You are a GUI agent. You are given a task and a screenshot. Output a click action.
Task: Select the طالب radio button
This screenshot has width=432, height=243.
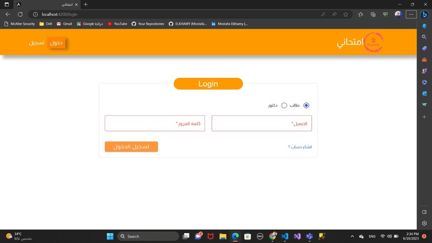306,105
